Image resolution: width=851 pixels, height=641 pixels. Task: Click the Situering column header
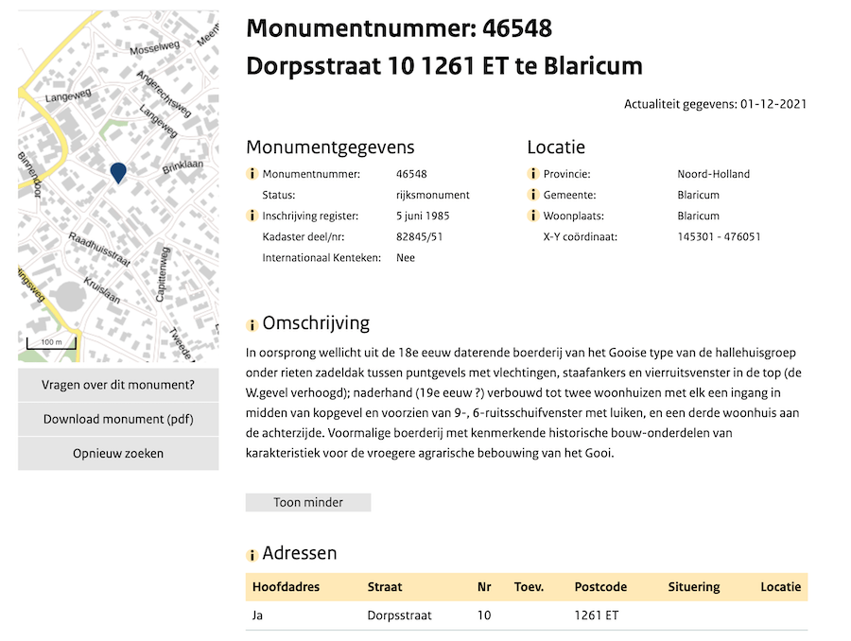(x=693, y=587)
